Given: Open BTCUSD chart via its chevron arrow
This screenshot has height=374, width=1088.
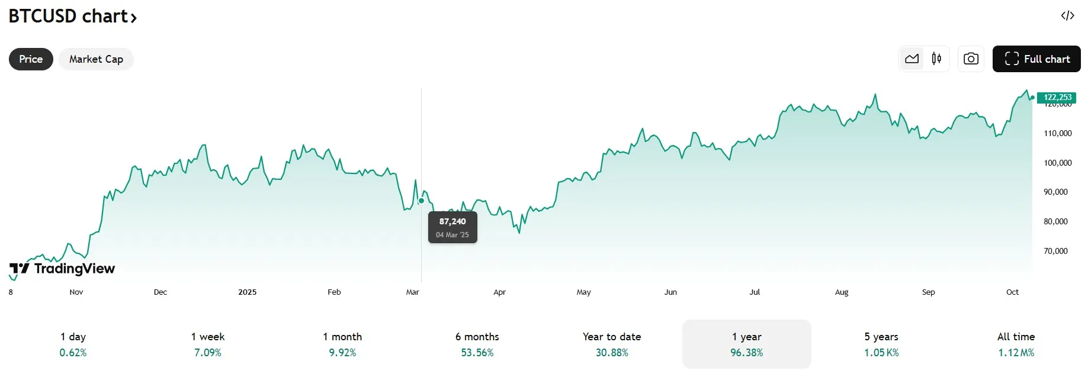Looking at the screenshot, I should coord(133,18).
